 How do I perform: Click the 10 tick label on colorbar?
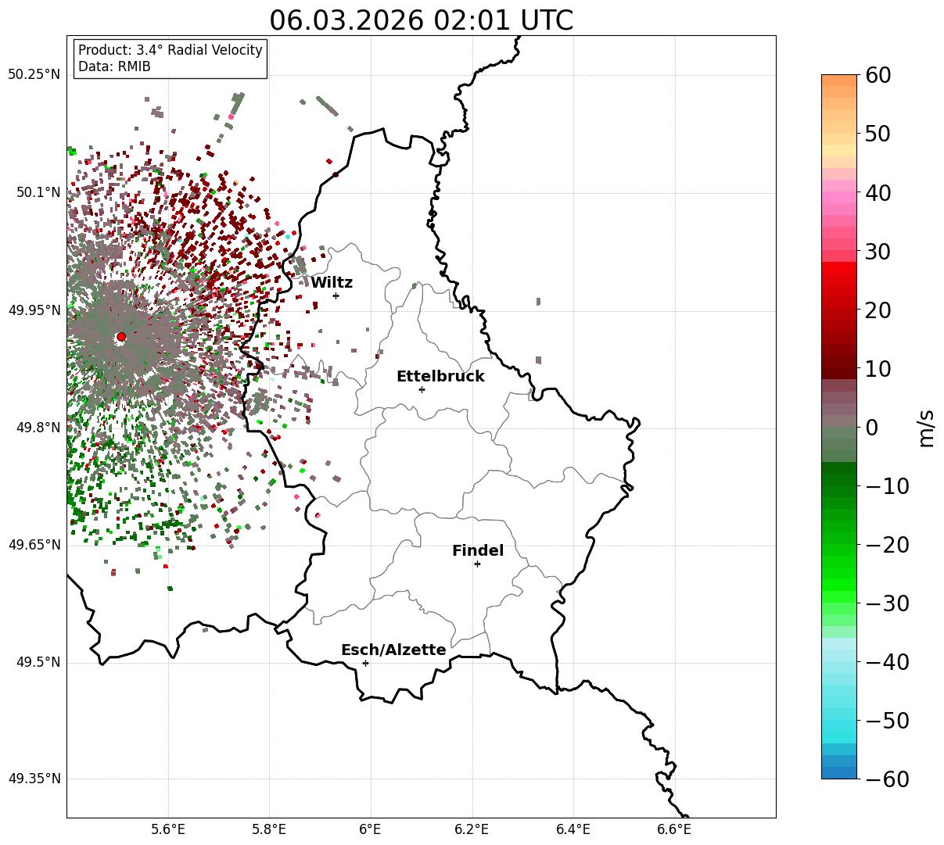pos(880,369)
